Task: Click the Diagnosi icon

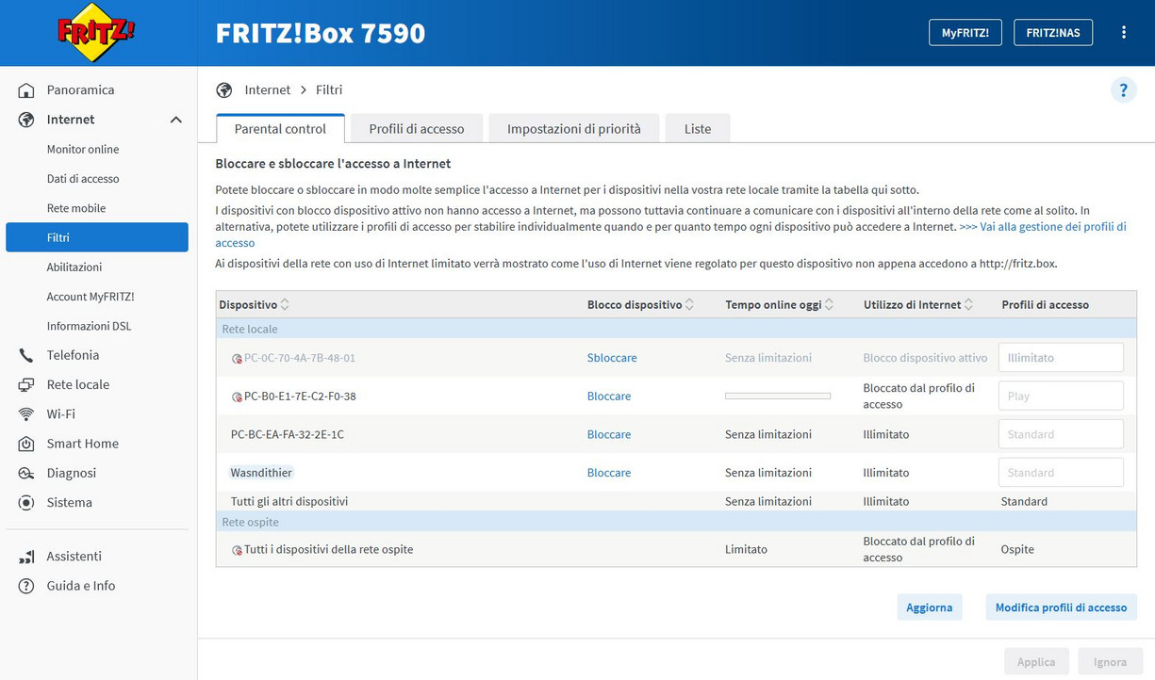Action: click(x=26, y=473)
